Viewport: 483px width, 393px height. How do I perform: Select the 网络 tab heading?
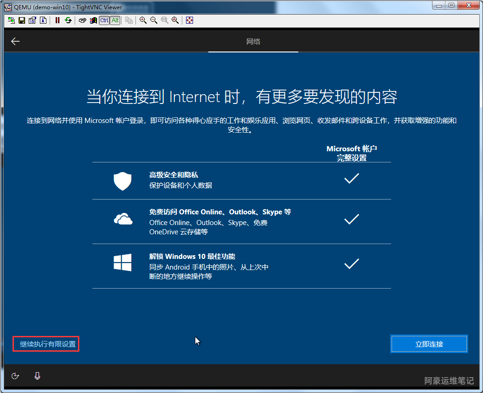tap(253, 42)
